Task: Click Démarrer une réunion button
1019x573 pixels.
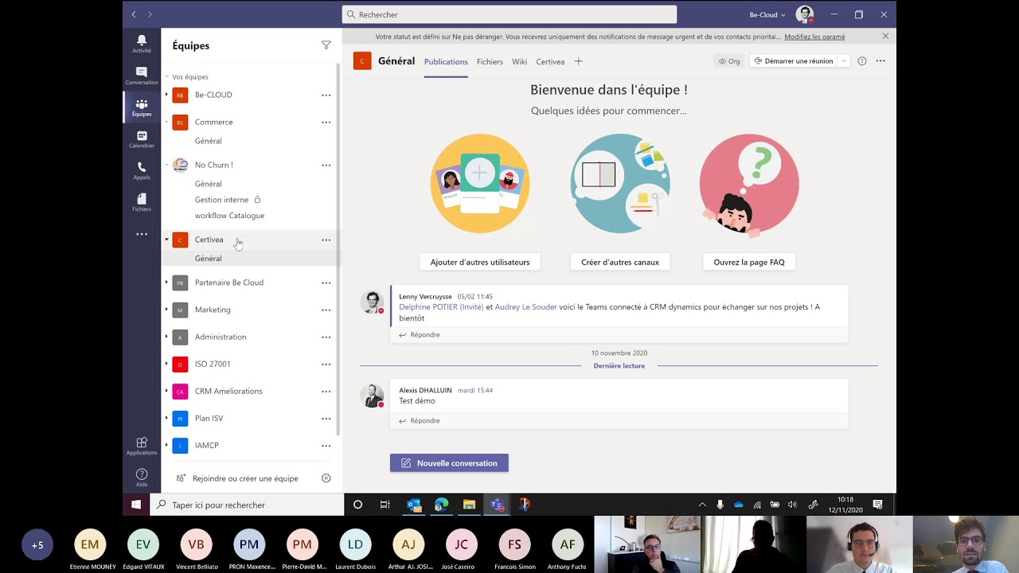Action: [794, 61]
